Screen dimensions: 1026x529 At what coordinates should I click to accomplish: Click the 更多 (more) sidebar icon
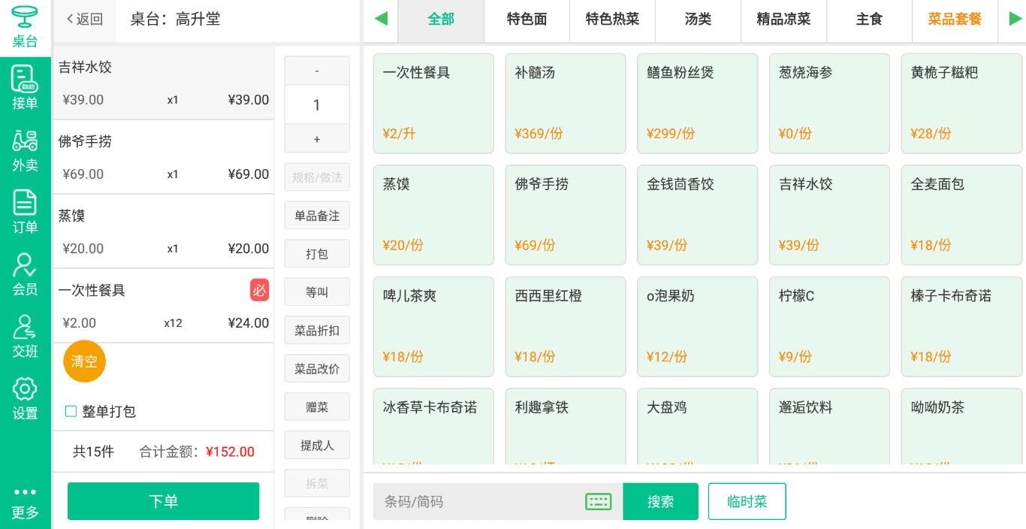pyautogui.click(x=25, y=502)
